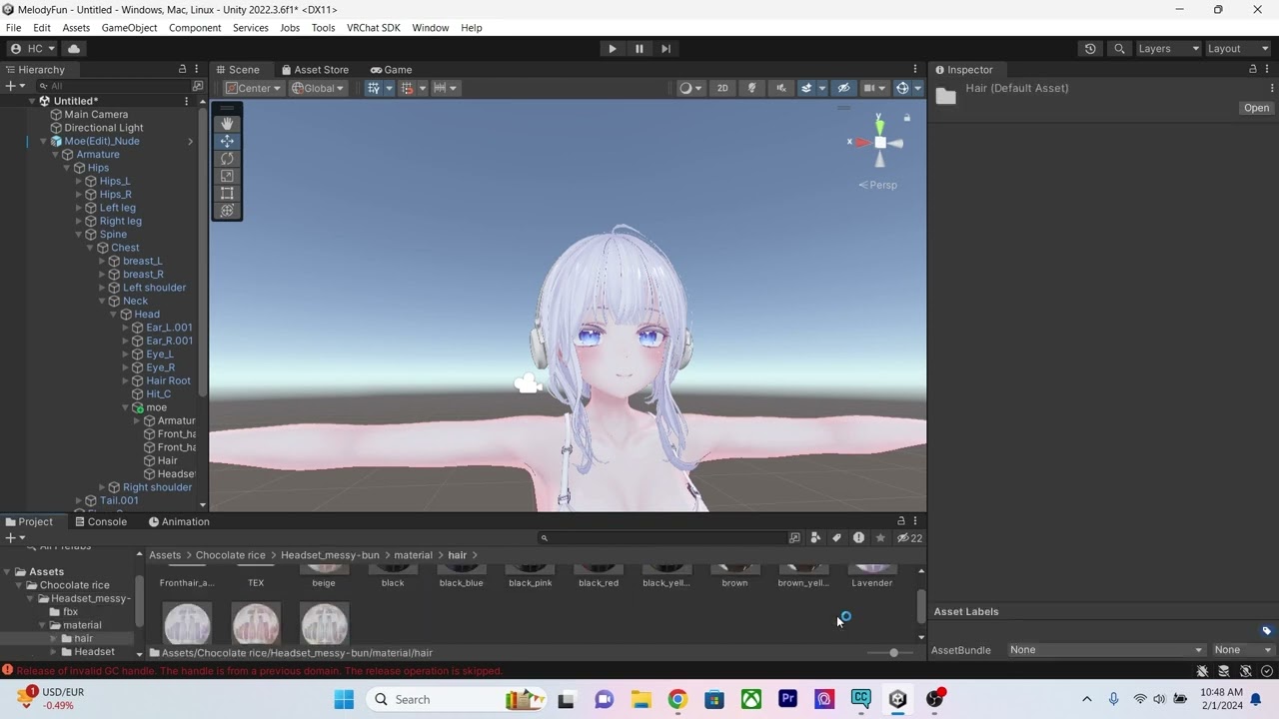Toggle the scene view lock icon
This screenshot has height=719, width=1279.
click(x=907, y=118)
